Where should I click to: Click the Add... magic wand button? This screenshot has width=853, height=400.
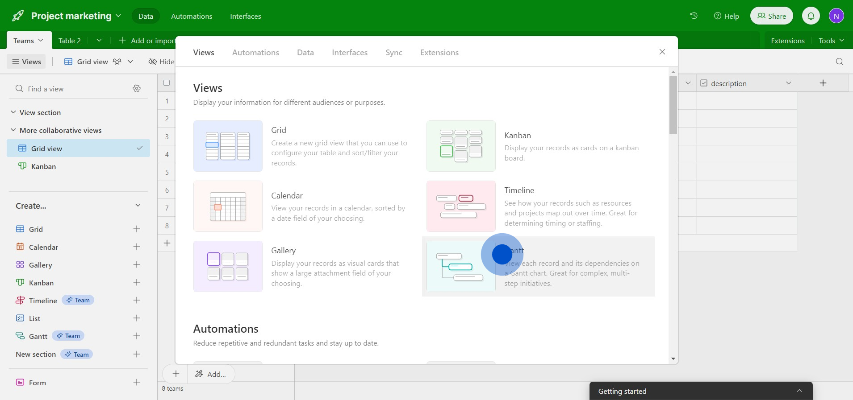click(211, 374)
